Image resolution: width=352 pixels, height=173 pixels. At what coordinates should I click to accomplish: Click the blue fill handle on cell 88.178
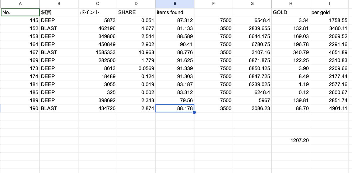pyautogui.click(x=194, y=112)
